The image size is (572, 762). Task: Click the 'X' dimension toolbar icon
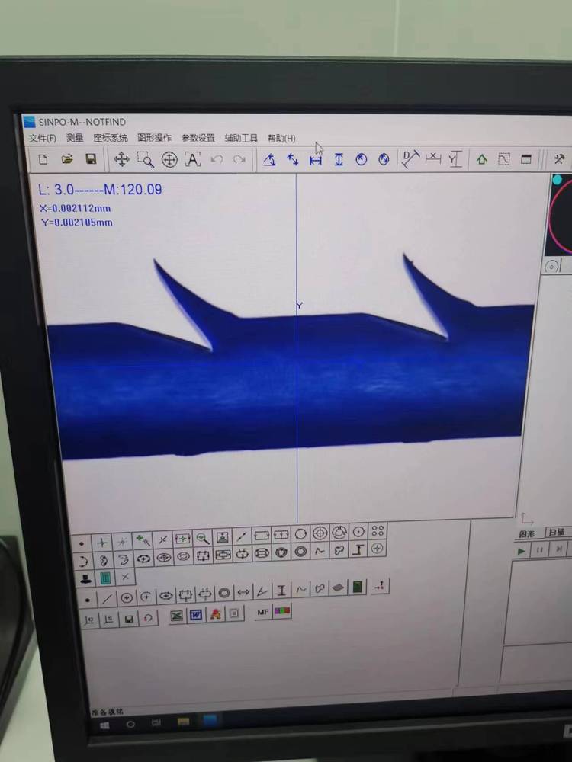pyautogui.click(x=433, y=158)
